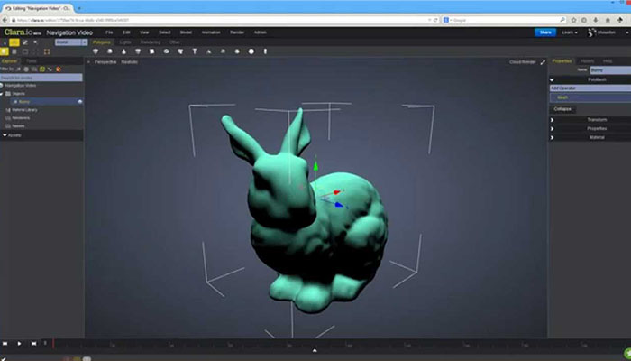Maximize viewport with the expand arrows icon

543,62
